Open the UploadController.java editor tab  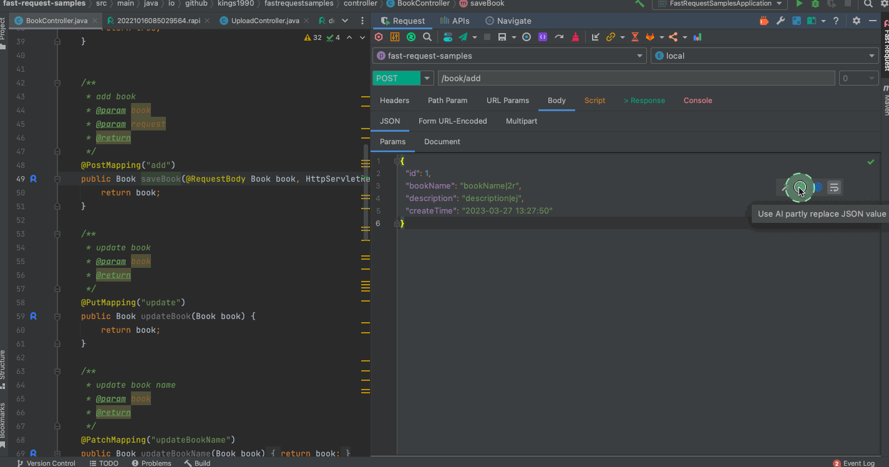click(265, 21)
